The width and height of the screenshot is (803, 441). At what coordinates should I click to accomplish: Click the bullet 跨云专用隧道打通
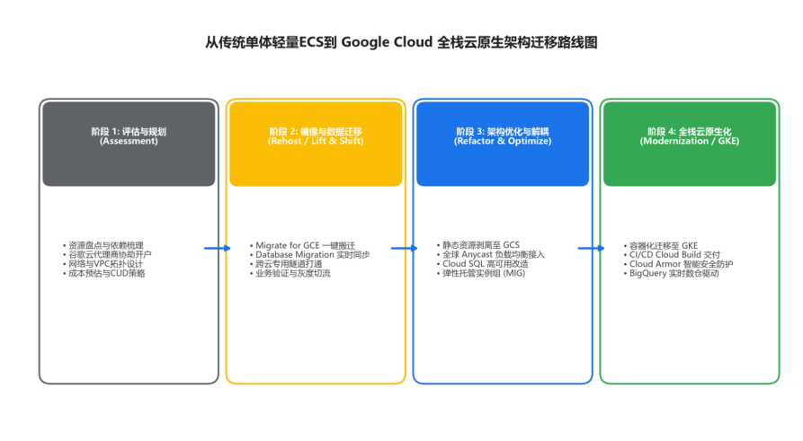pos(286,264)
